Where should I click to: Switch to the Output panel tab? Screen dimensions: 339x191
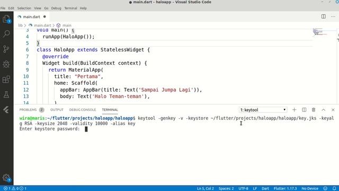(57, 110)
